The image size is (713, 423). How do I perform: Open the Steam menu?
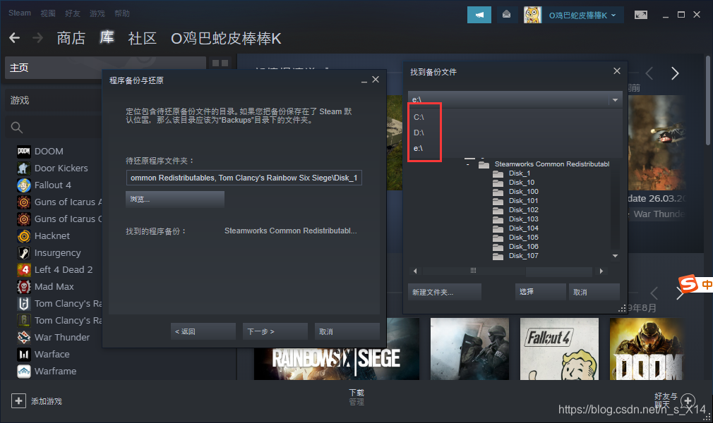click(x=20, y=13)
